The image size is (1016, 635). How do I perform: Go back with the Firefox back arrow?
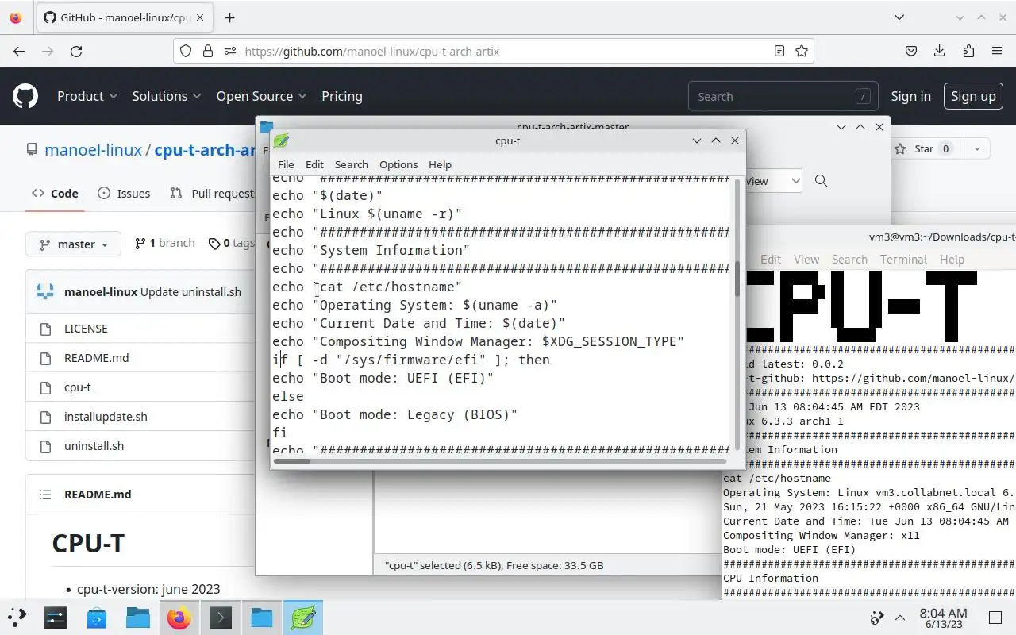point(19,51)
